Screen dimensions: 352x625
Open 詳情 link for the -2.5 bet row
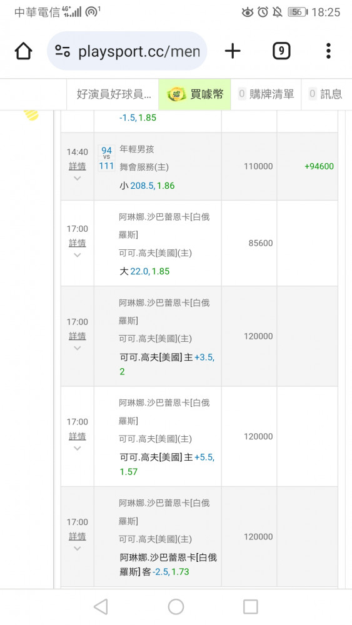click(x=78, y=536)
